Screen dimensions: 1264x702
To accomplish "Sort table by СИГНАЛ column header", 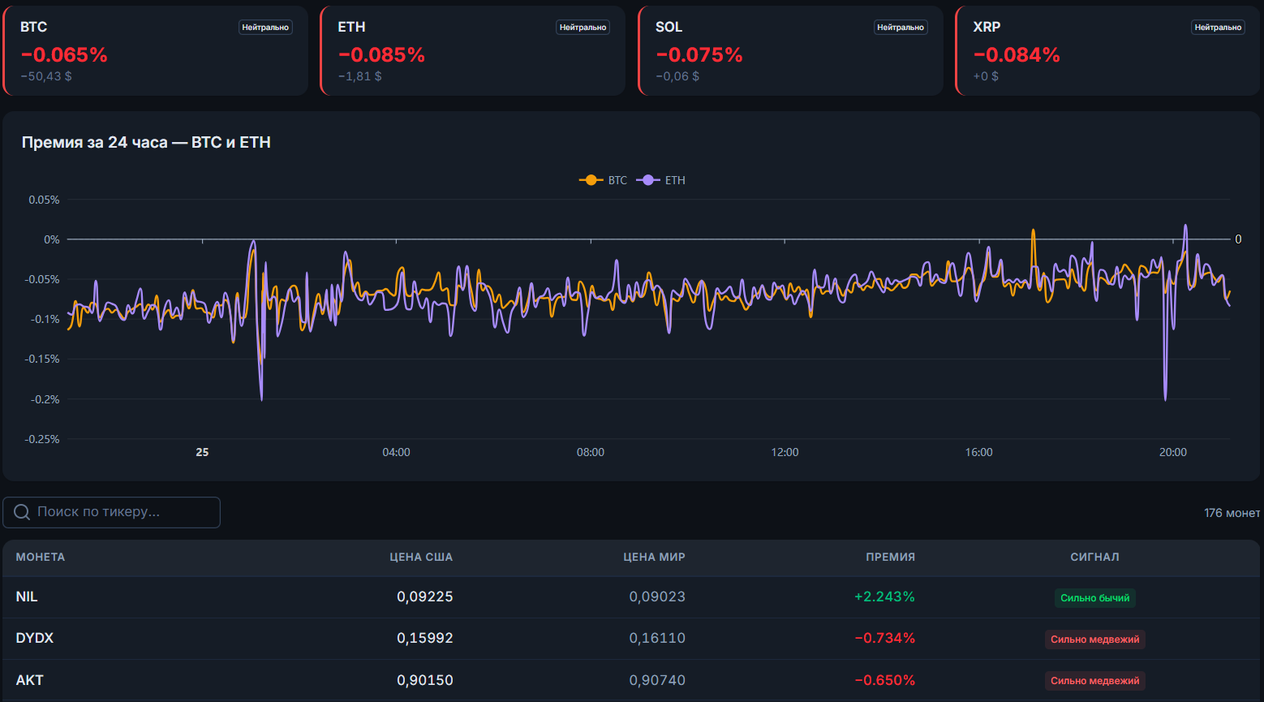I will click(x=1094, y=557).
